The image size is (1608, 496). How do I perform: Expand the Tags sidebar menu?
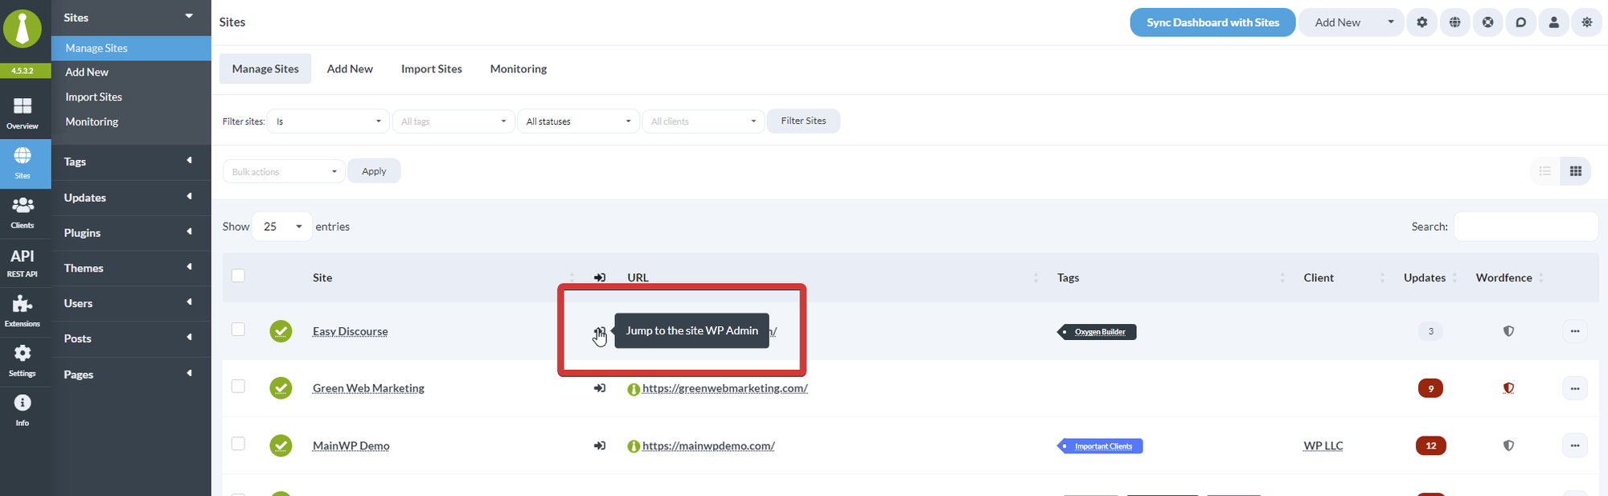tap(131, 162)
